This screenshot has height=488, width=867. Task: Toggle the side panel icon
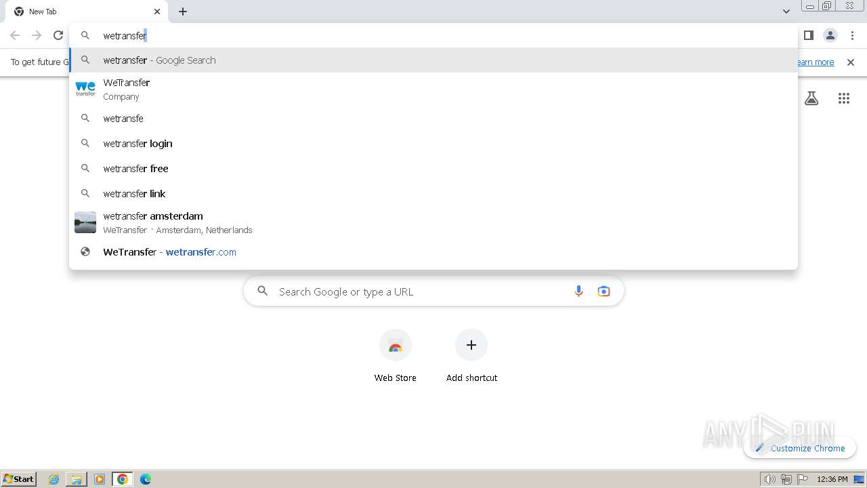click(809, 35)
